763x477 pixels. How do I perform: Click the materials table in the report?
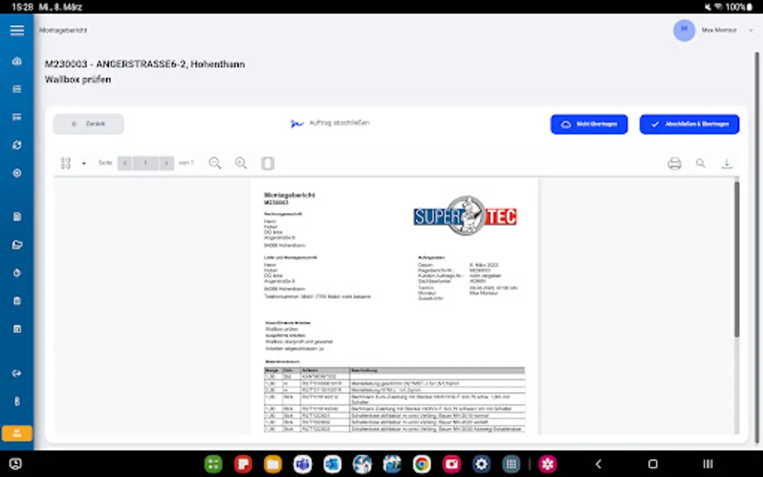[x=394, y=400]
